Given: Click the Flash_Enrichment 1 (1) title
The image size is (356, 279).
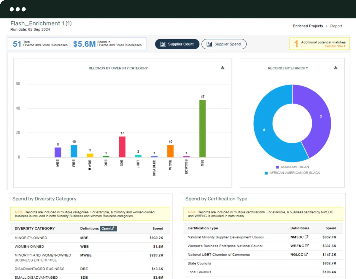Looking at the screenshot, I should click(x=41, y=23).
